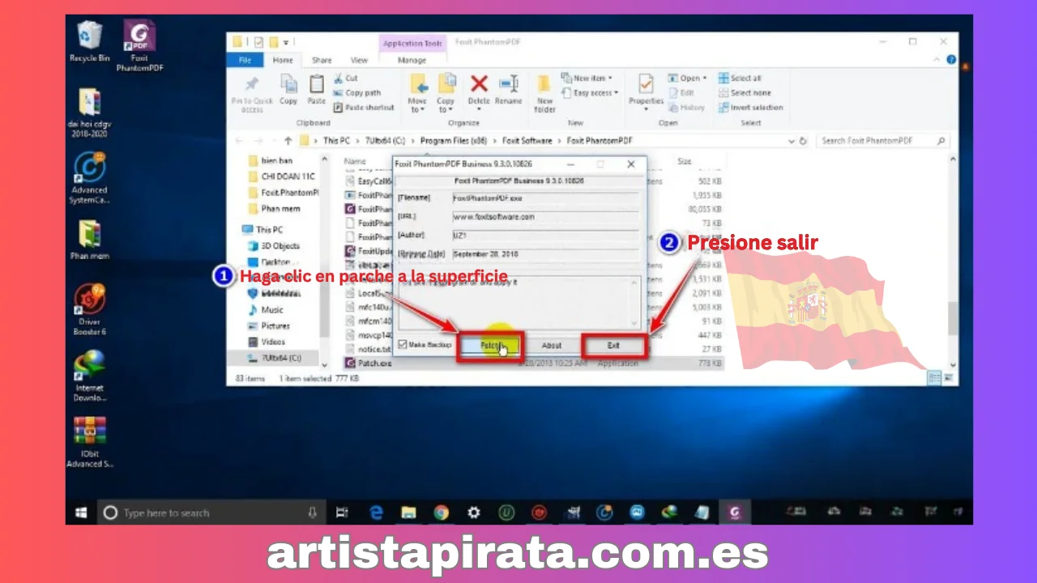Click the Copy icon in Clipboard group
The image size is (1037, 583).
[x=288, y=83]
